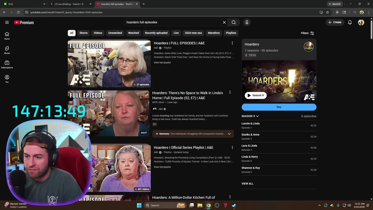
Task: Open options for Million-Dollar Kitchen video
Action: pyautogui.click(x=230, y=197)
